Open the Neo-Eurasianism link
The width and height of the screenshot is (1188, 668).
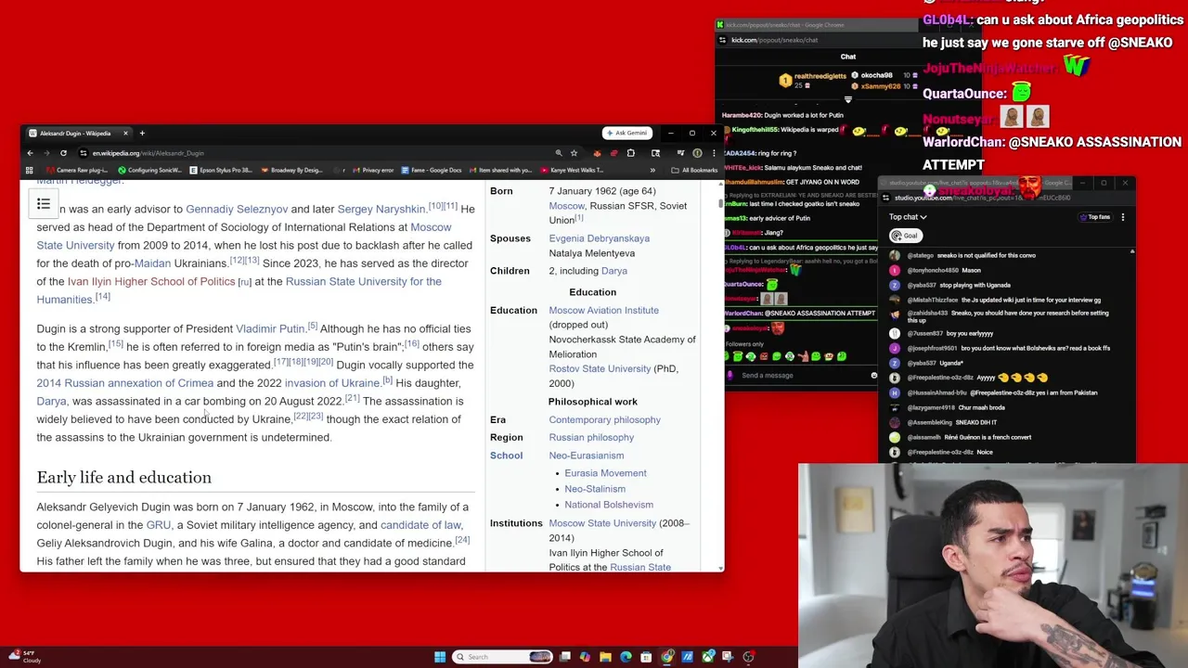(586, 456)
